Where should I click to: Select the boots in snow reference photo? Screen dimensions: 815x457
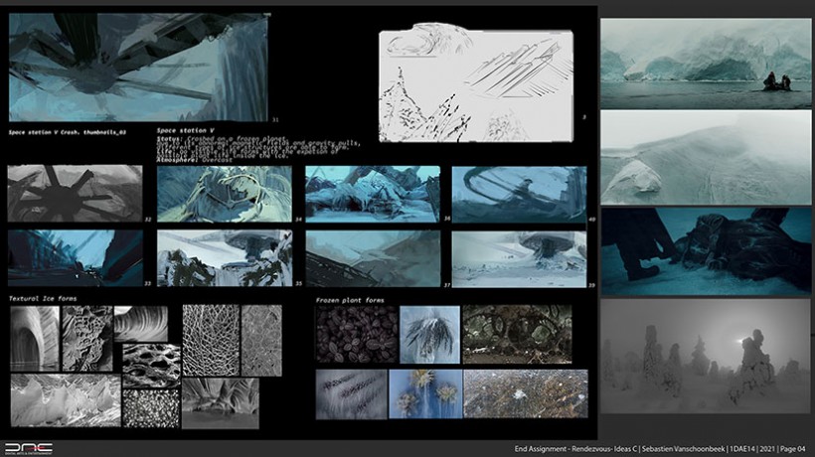pos(706,251)
